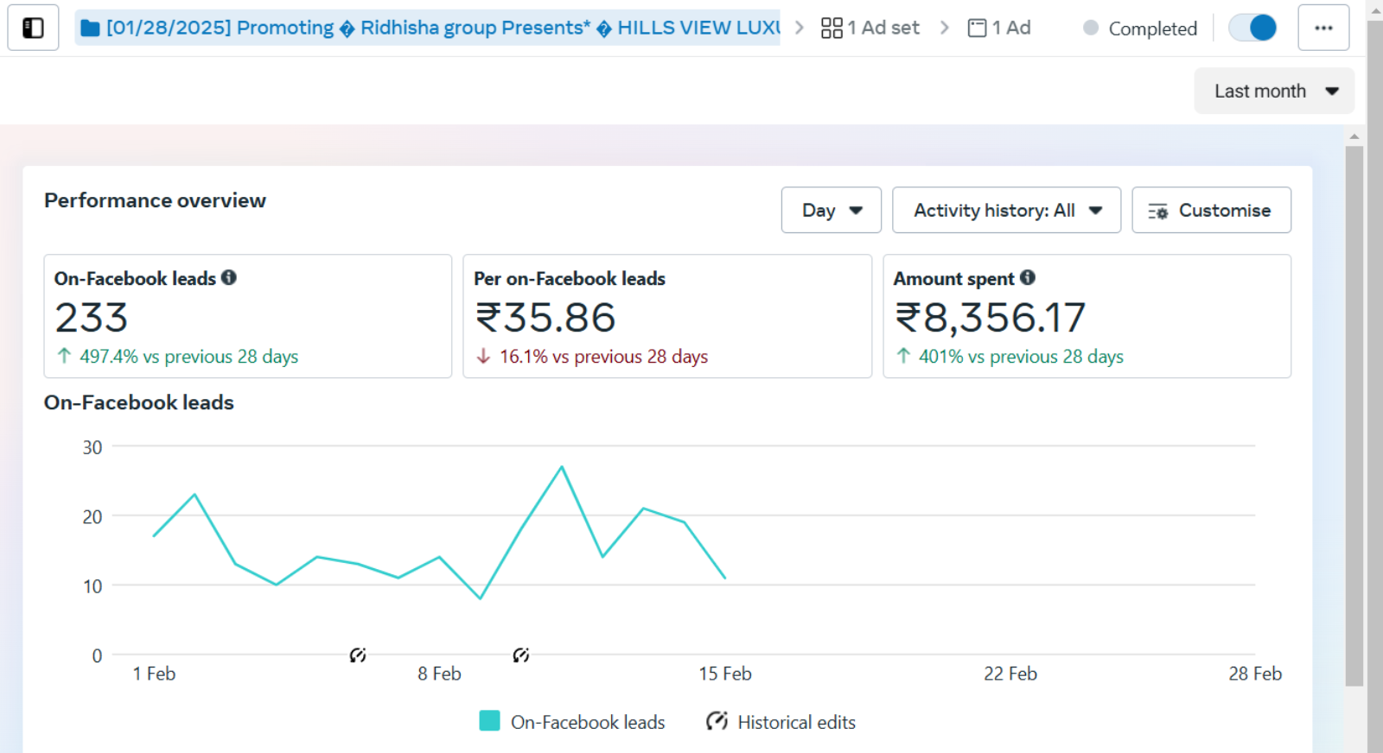Toggle the left sidebar panel icon
Viewport: 1383px width, 753px height.
coord(33,28)
